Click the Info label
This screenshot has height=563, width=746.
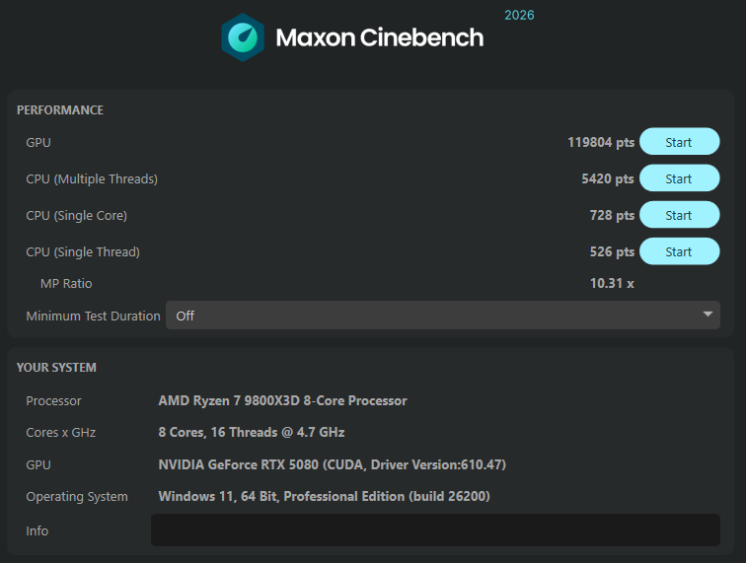pyautogui.click(x=37, y=530)
